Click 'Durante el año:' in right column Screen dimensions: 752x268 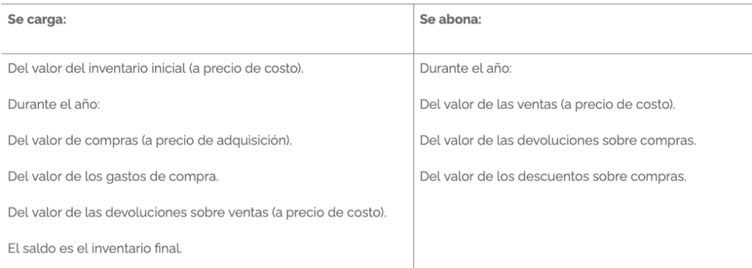(x=466, y=68)
